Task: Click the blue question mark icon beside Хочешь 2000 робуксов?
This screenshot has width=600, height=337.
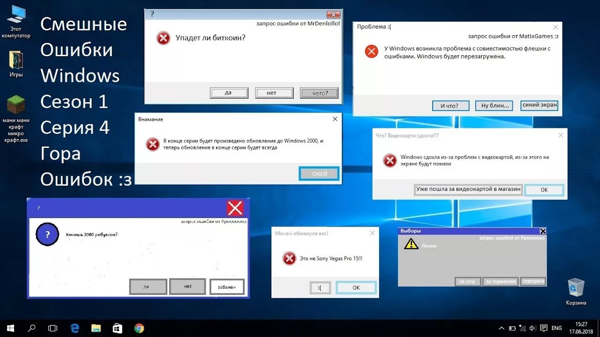Action: click(47, 234)
